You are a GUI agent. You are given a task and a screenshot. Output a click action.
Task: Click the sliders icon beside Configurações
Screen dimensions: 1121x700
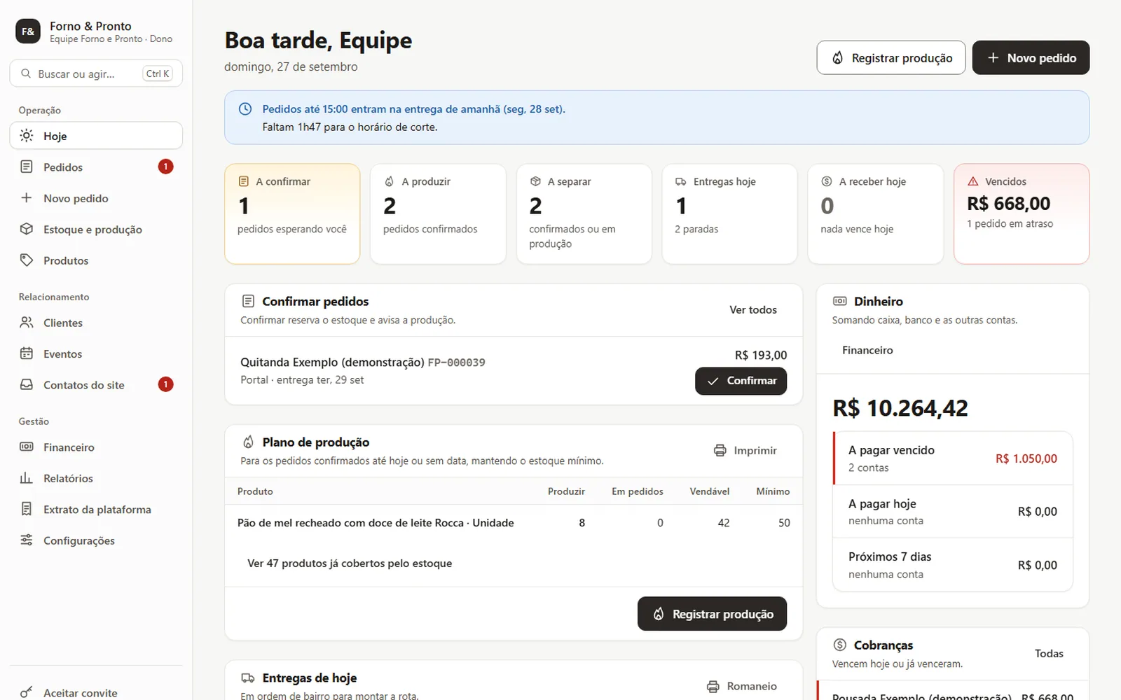click(27, 540)
